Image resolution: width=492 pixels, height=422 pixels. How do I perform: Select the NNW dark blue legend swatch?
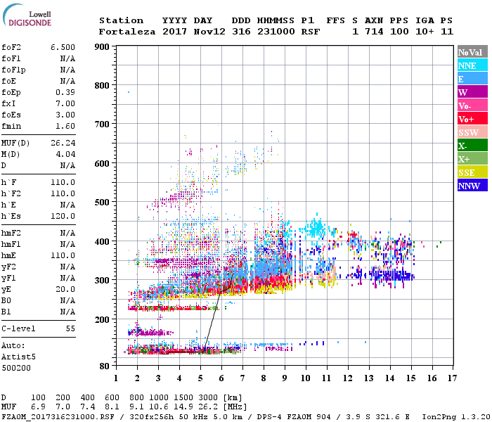coord(472,185)
